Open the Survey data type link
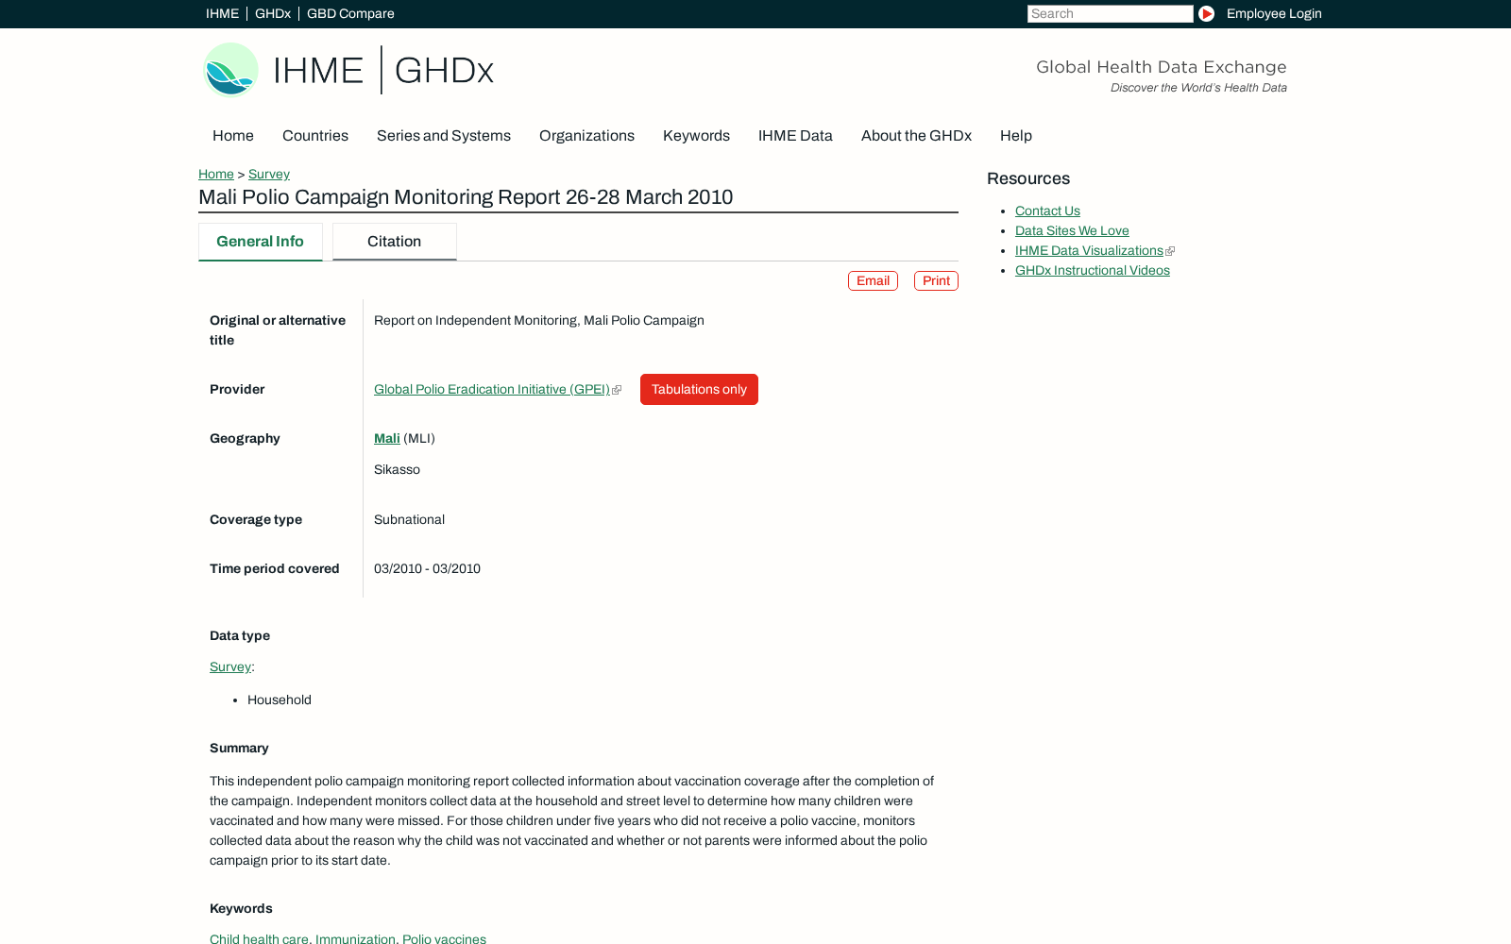The height and width of the screenshot is (944, 1511). 230,666
